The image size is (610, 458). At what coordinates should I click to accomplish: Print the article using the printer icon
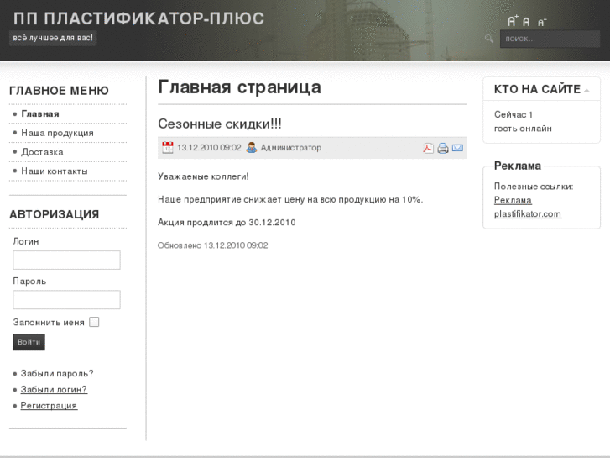(x=443, y=148)
